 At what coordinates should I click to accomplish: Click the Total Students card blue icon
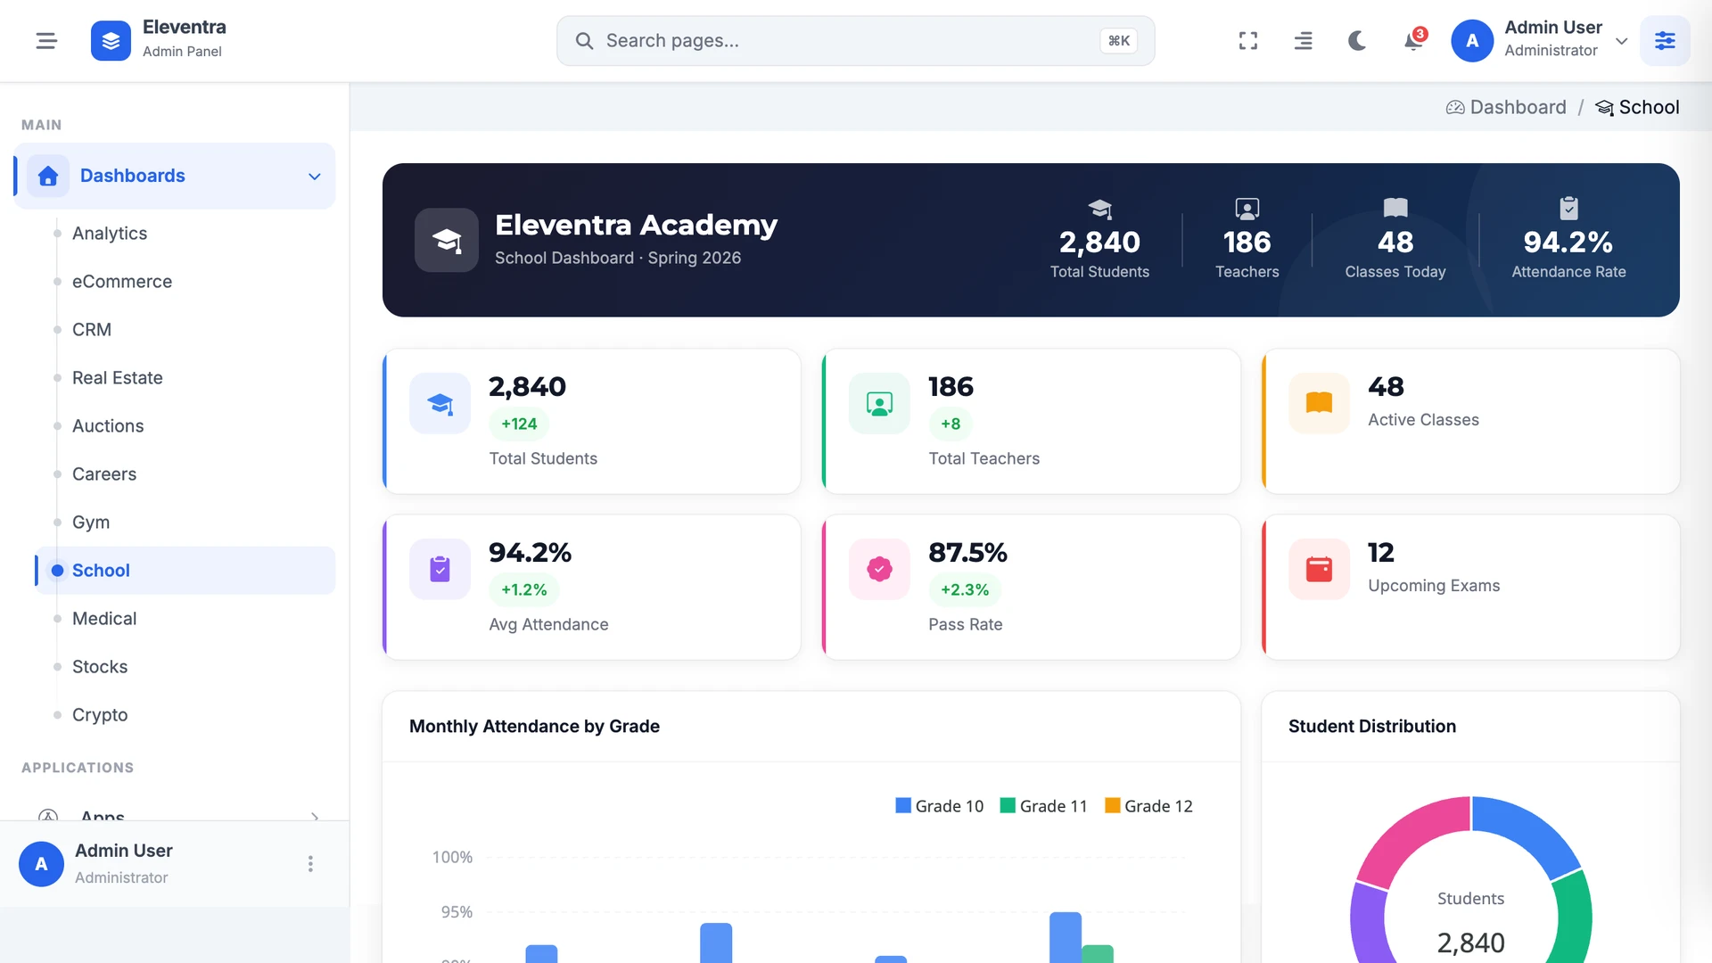coord(440,404)
